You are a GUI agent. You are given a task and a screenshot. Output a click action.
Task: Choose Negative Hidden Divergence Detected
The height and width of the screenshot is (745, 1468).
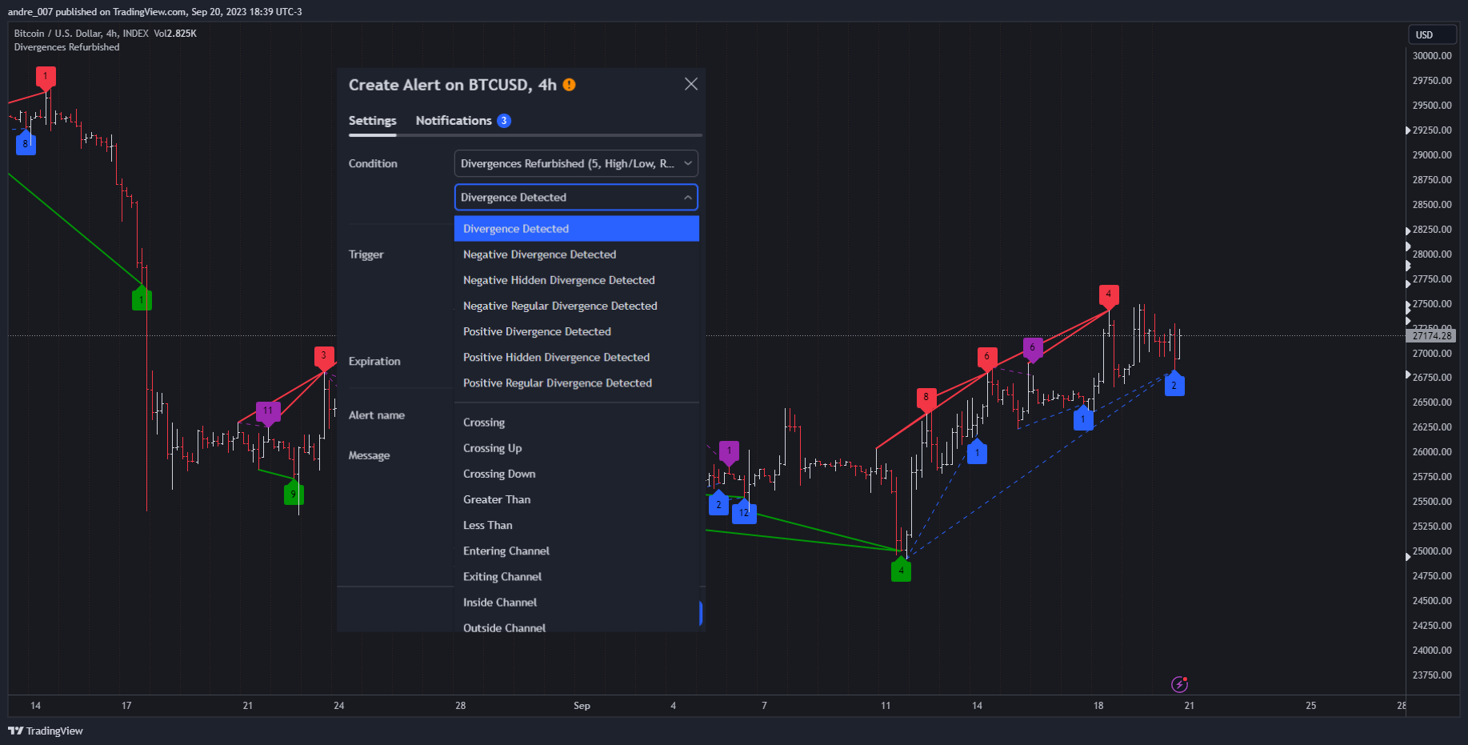tap(577, 280)
